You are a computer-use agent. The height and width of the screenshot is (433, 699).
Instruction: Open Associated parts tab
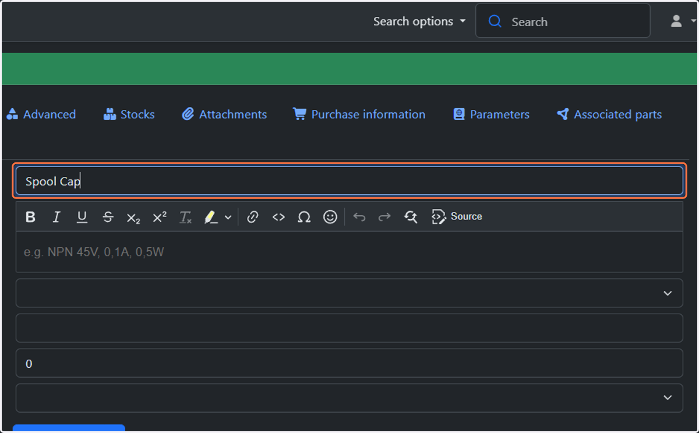[x=609, y=114]
